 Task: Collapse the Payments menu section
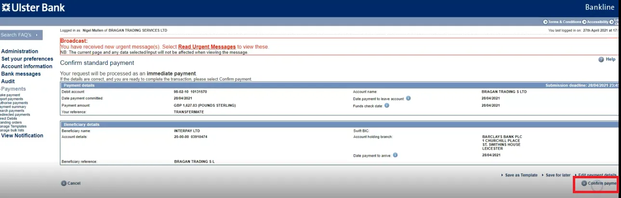[13, 89]
